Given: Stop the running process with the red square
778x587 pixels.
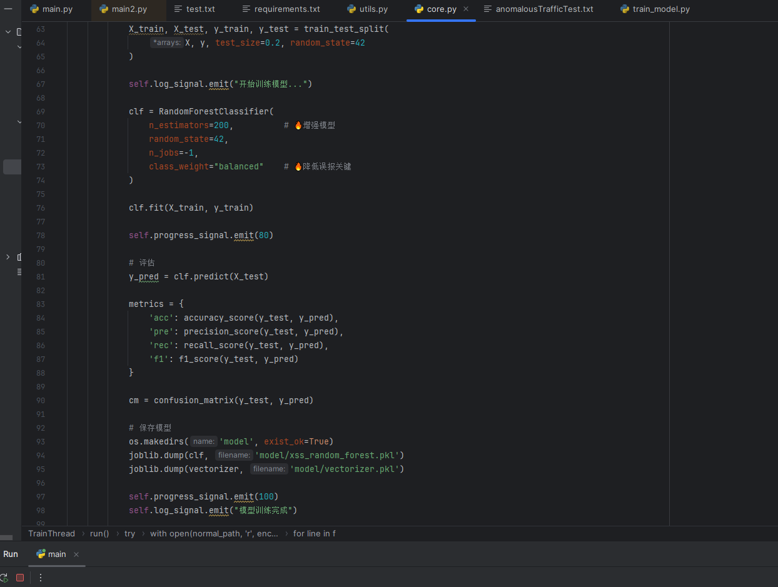Looking at the screenshot, I should 20,578.
